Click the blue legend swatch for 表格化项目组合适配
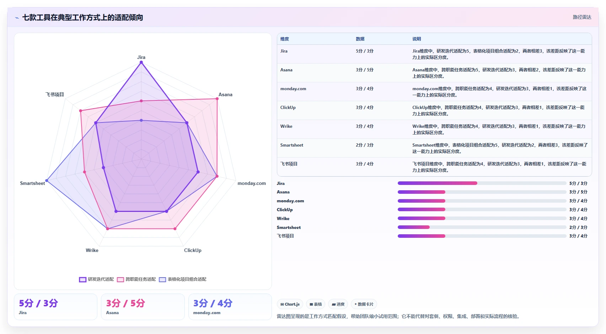The width and height of the screenshot is (606, 334). click(x=162, y=280)
